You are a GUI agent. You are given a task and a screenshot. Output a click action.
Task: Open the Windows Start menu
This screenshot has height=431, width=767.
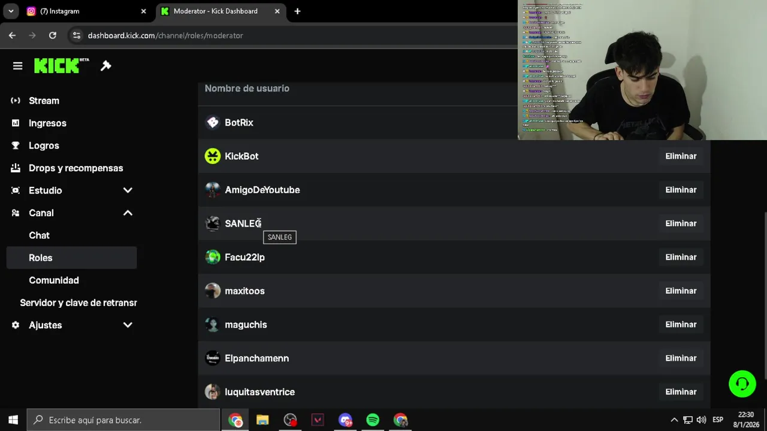[13, 420]
